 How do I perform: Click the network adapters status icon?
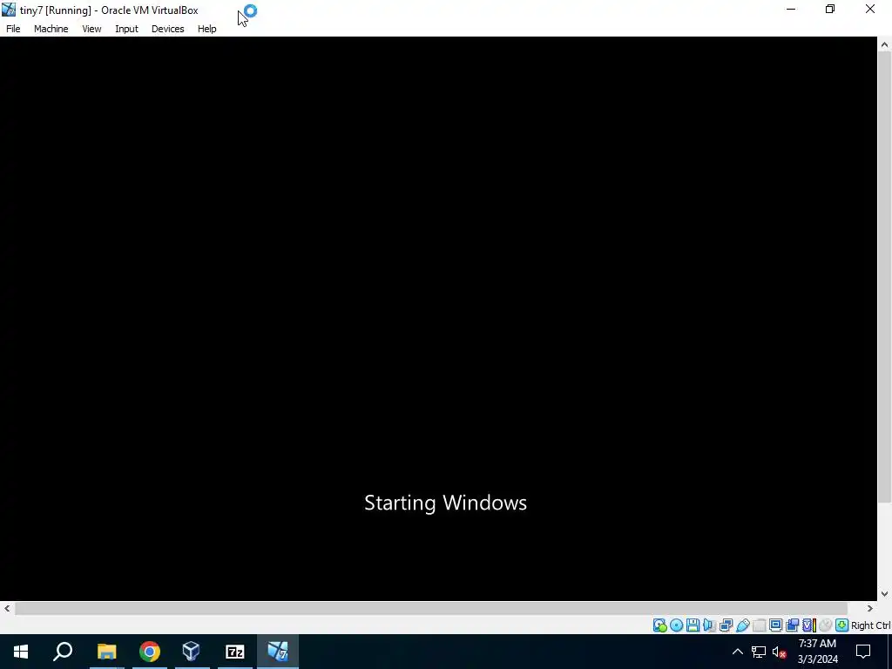pyautogui.click(x=726, y=625)
